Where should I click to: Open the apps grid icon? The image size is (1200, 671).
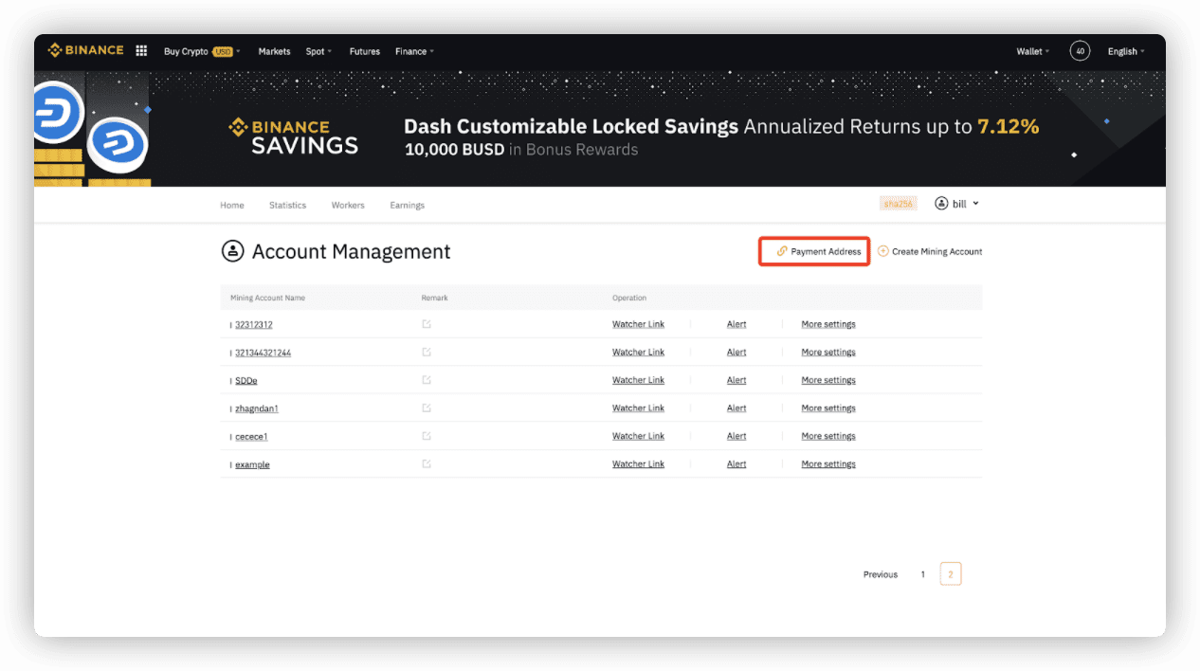click(141, 51)
